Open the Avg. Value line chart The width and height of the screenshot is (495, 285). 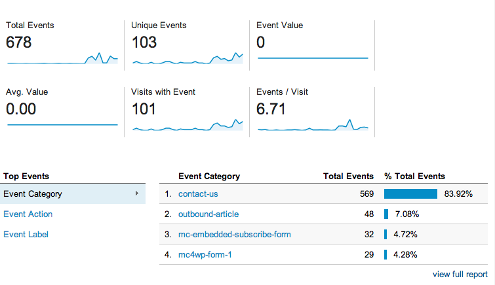coord(62,125)
